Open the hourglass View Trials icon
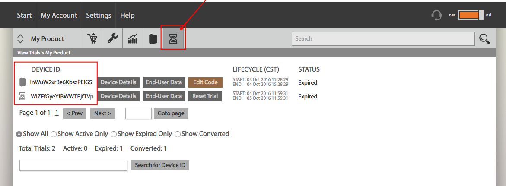The height and width of the screenshot is (186, 506). (174, 39)
